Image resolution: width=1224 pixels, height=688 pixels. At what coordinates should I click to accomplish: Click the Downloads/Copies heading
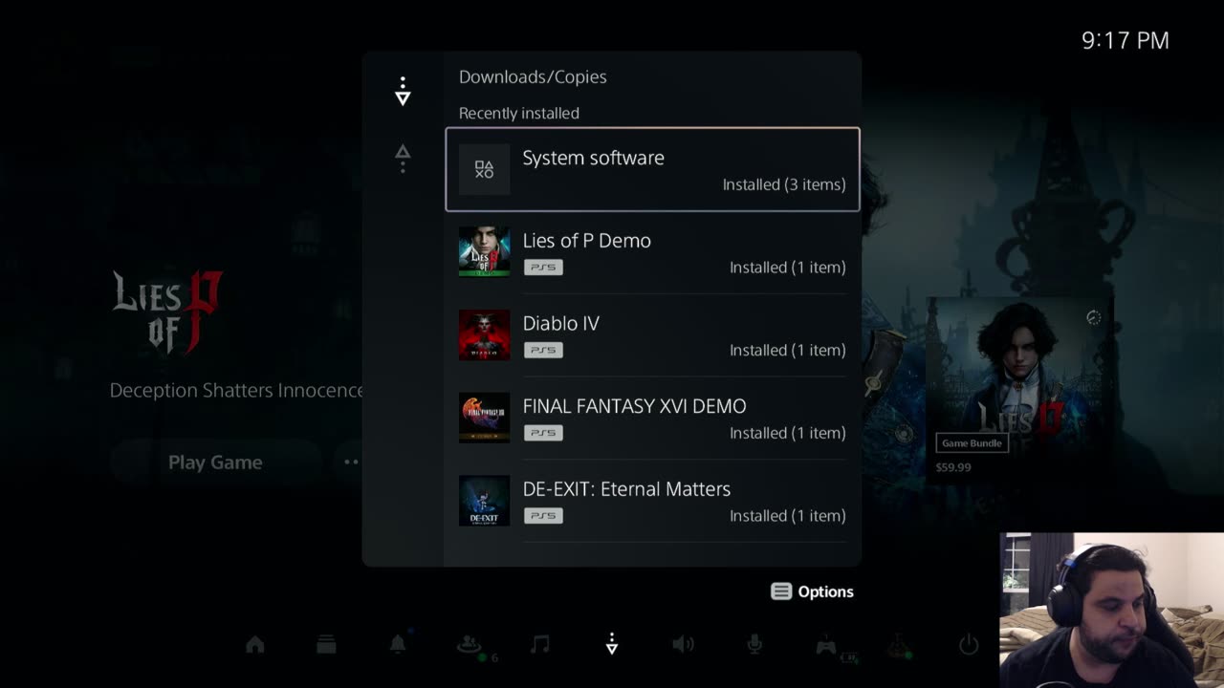533,77
